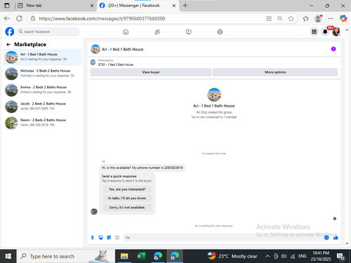Open the Facebook menu grid icon
Image resolution: width=351 pixels, height=263 pixels.
pyautogui.click(x=314, y=32)
